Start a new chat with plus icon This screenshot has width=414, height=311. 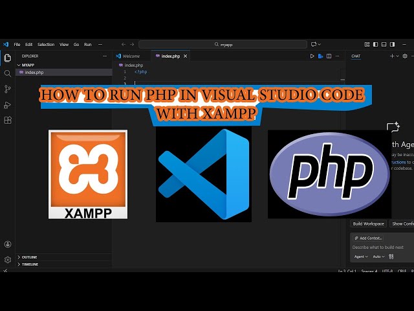click(x=392, y=56)
